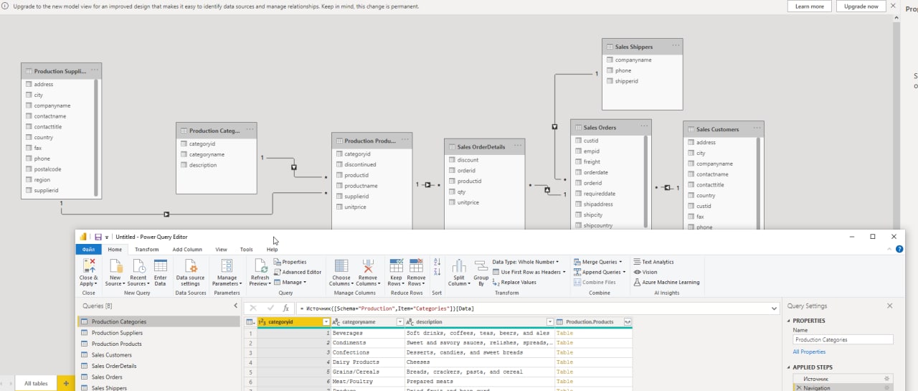Open query Properties in the ribbon
This screenshot has width=918, height=391.
290,262
